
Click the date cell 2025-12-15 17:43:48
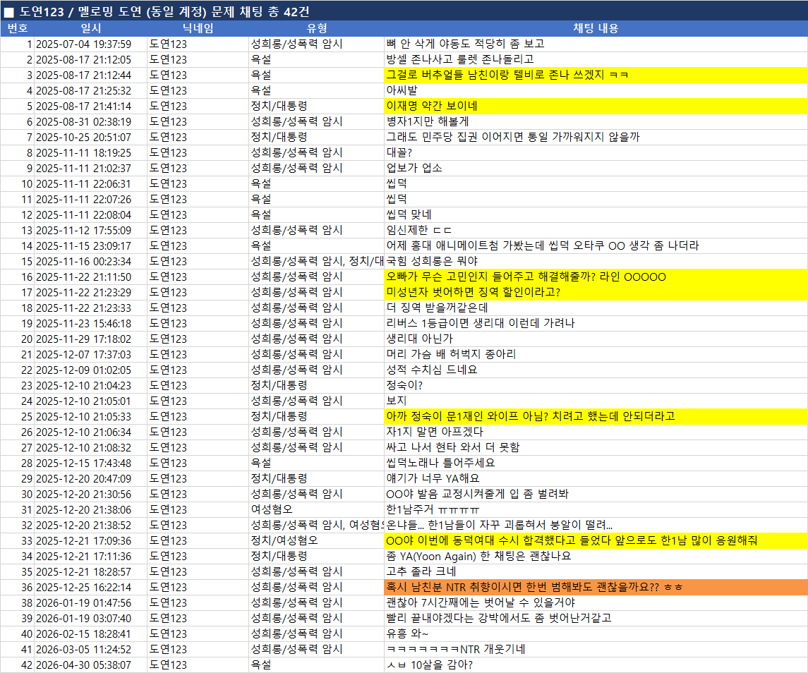[x=91, y=463]
